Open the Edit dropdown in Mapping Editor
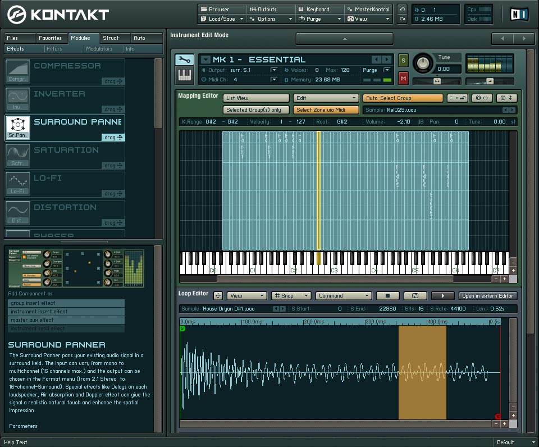Image resolution: width=539 pixels, height=447 pixels. [325, 98]
